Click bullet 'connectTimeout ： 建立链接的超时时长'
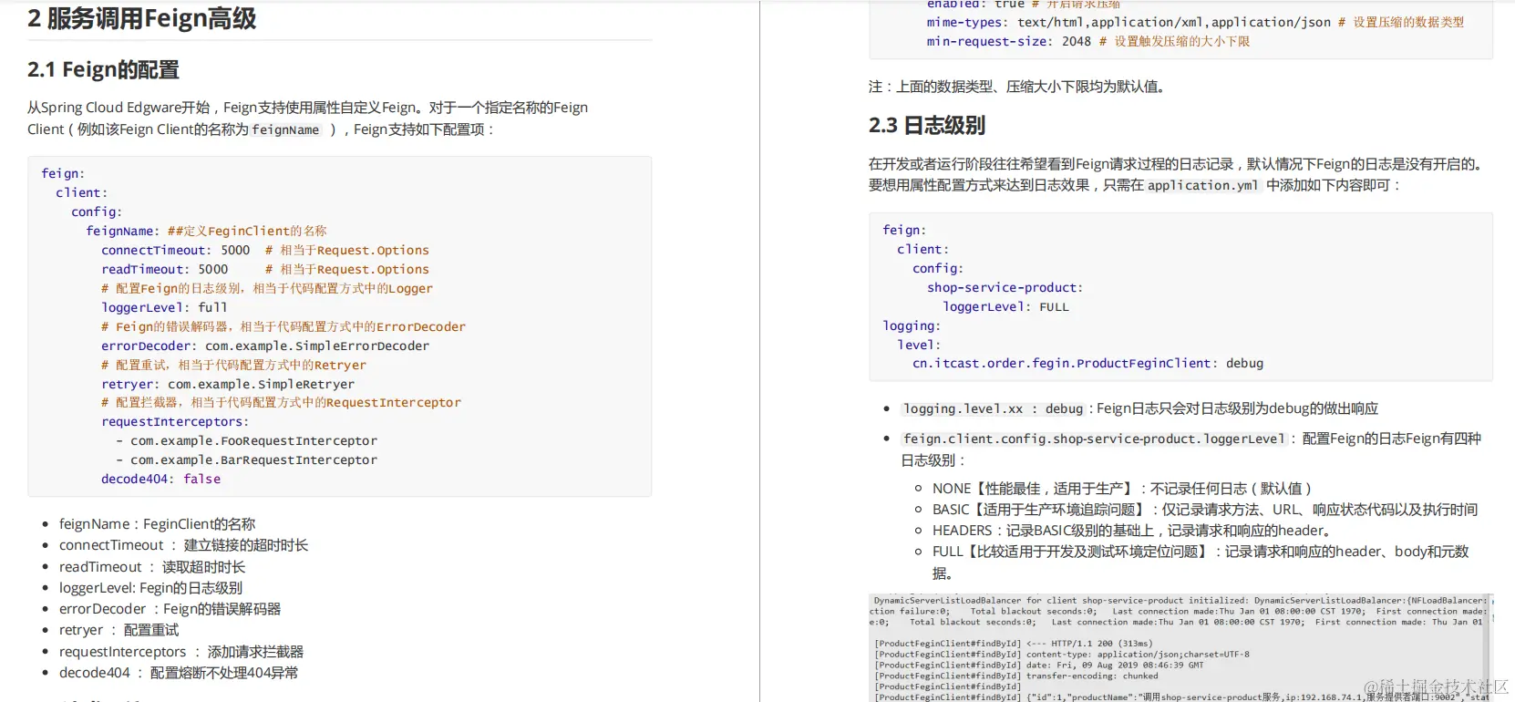Image resolution: width=1515 pixels, height=702 pixels. pos(183,545)
